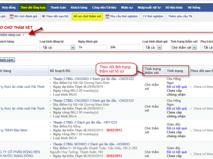Image resolution: width=213 pixels, height=159 pixels.
Task: Expand the advanced search chevron
Action: (x=24, y=35)
